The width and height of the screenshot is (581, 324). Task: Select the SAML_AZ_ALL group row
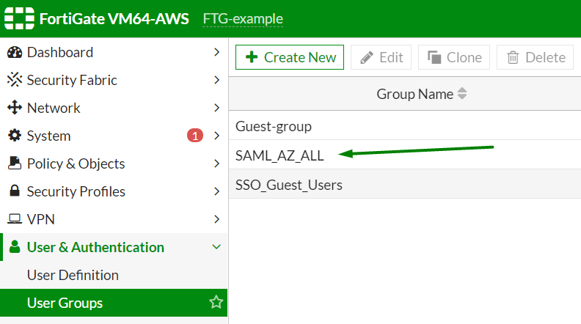click(279, 155)
